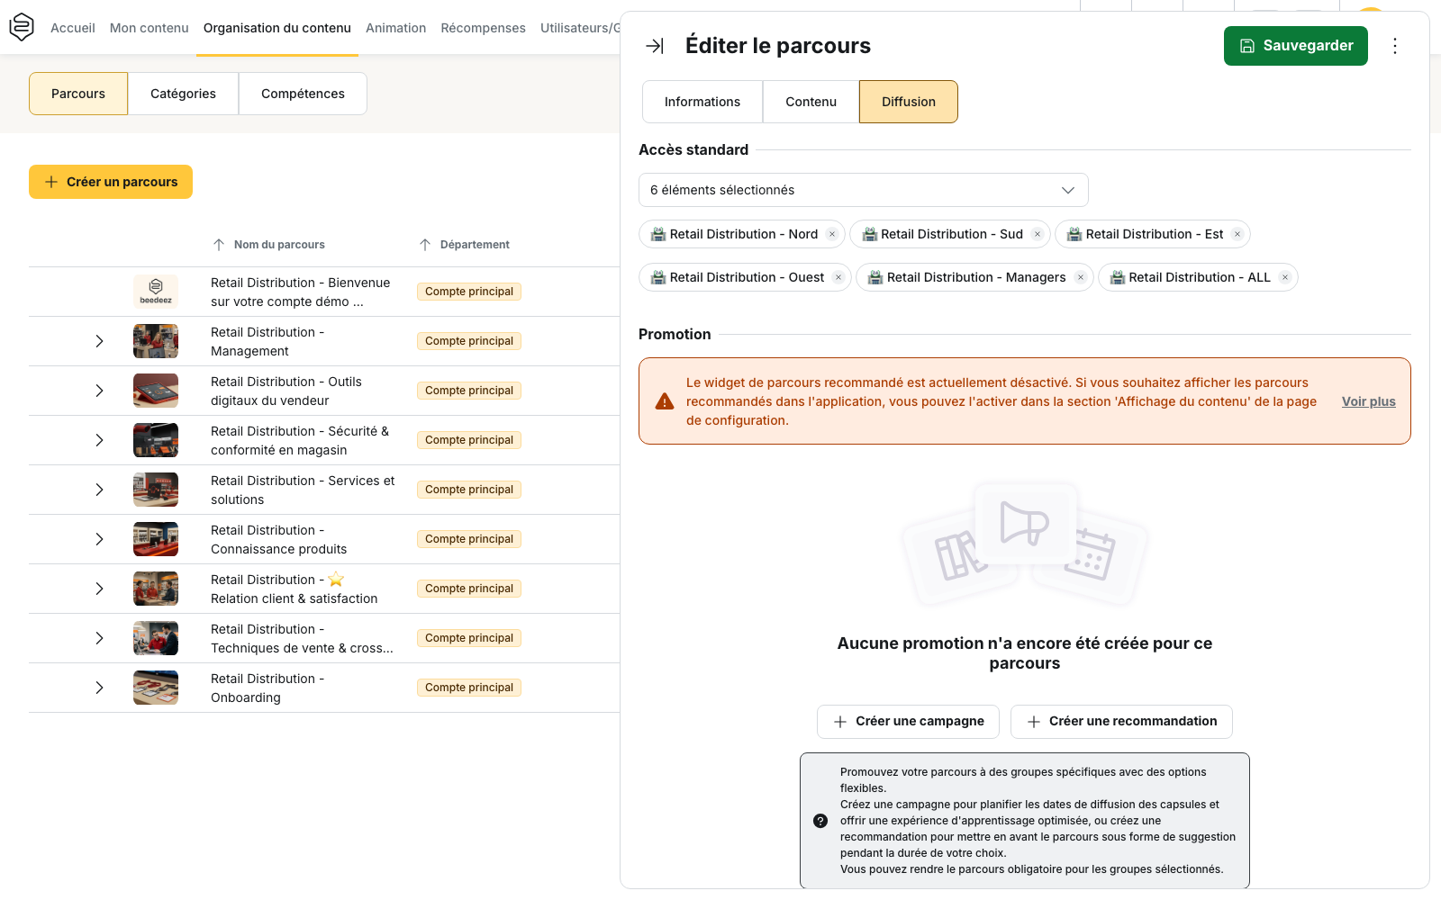Image resolution: width=1441 pixels, height=900 pixels.
Task: Click Créer une recommandation button
Action: pos(1121,722)
